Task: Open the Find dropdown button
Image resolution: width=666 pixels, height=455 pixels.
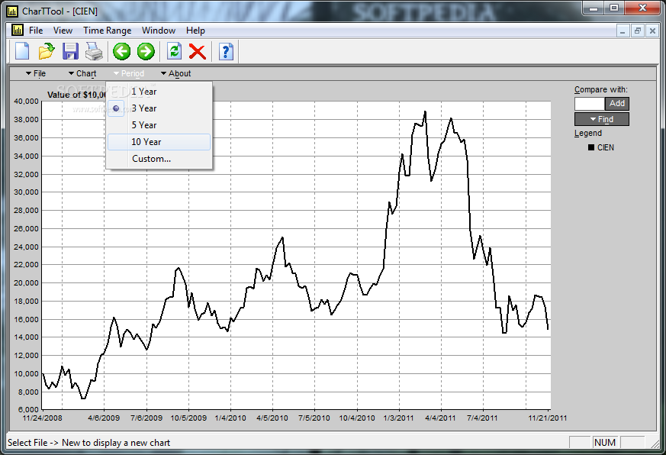Action: coord(601,119)
